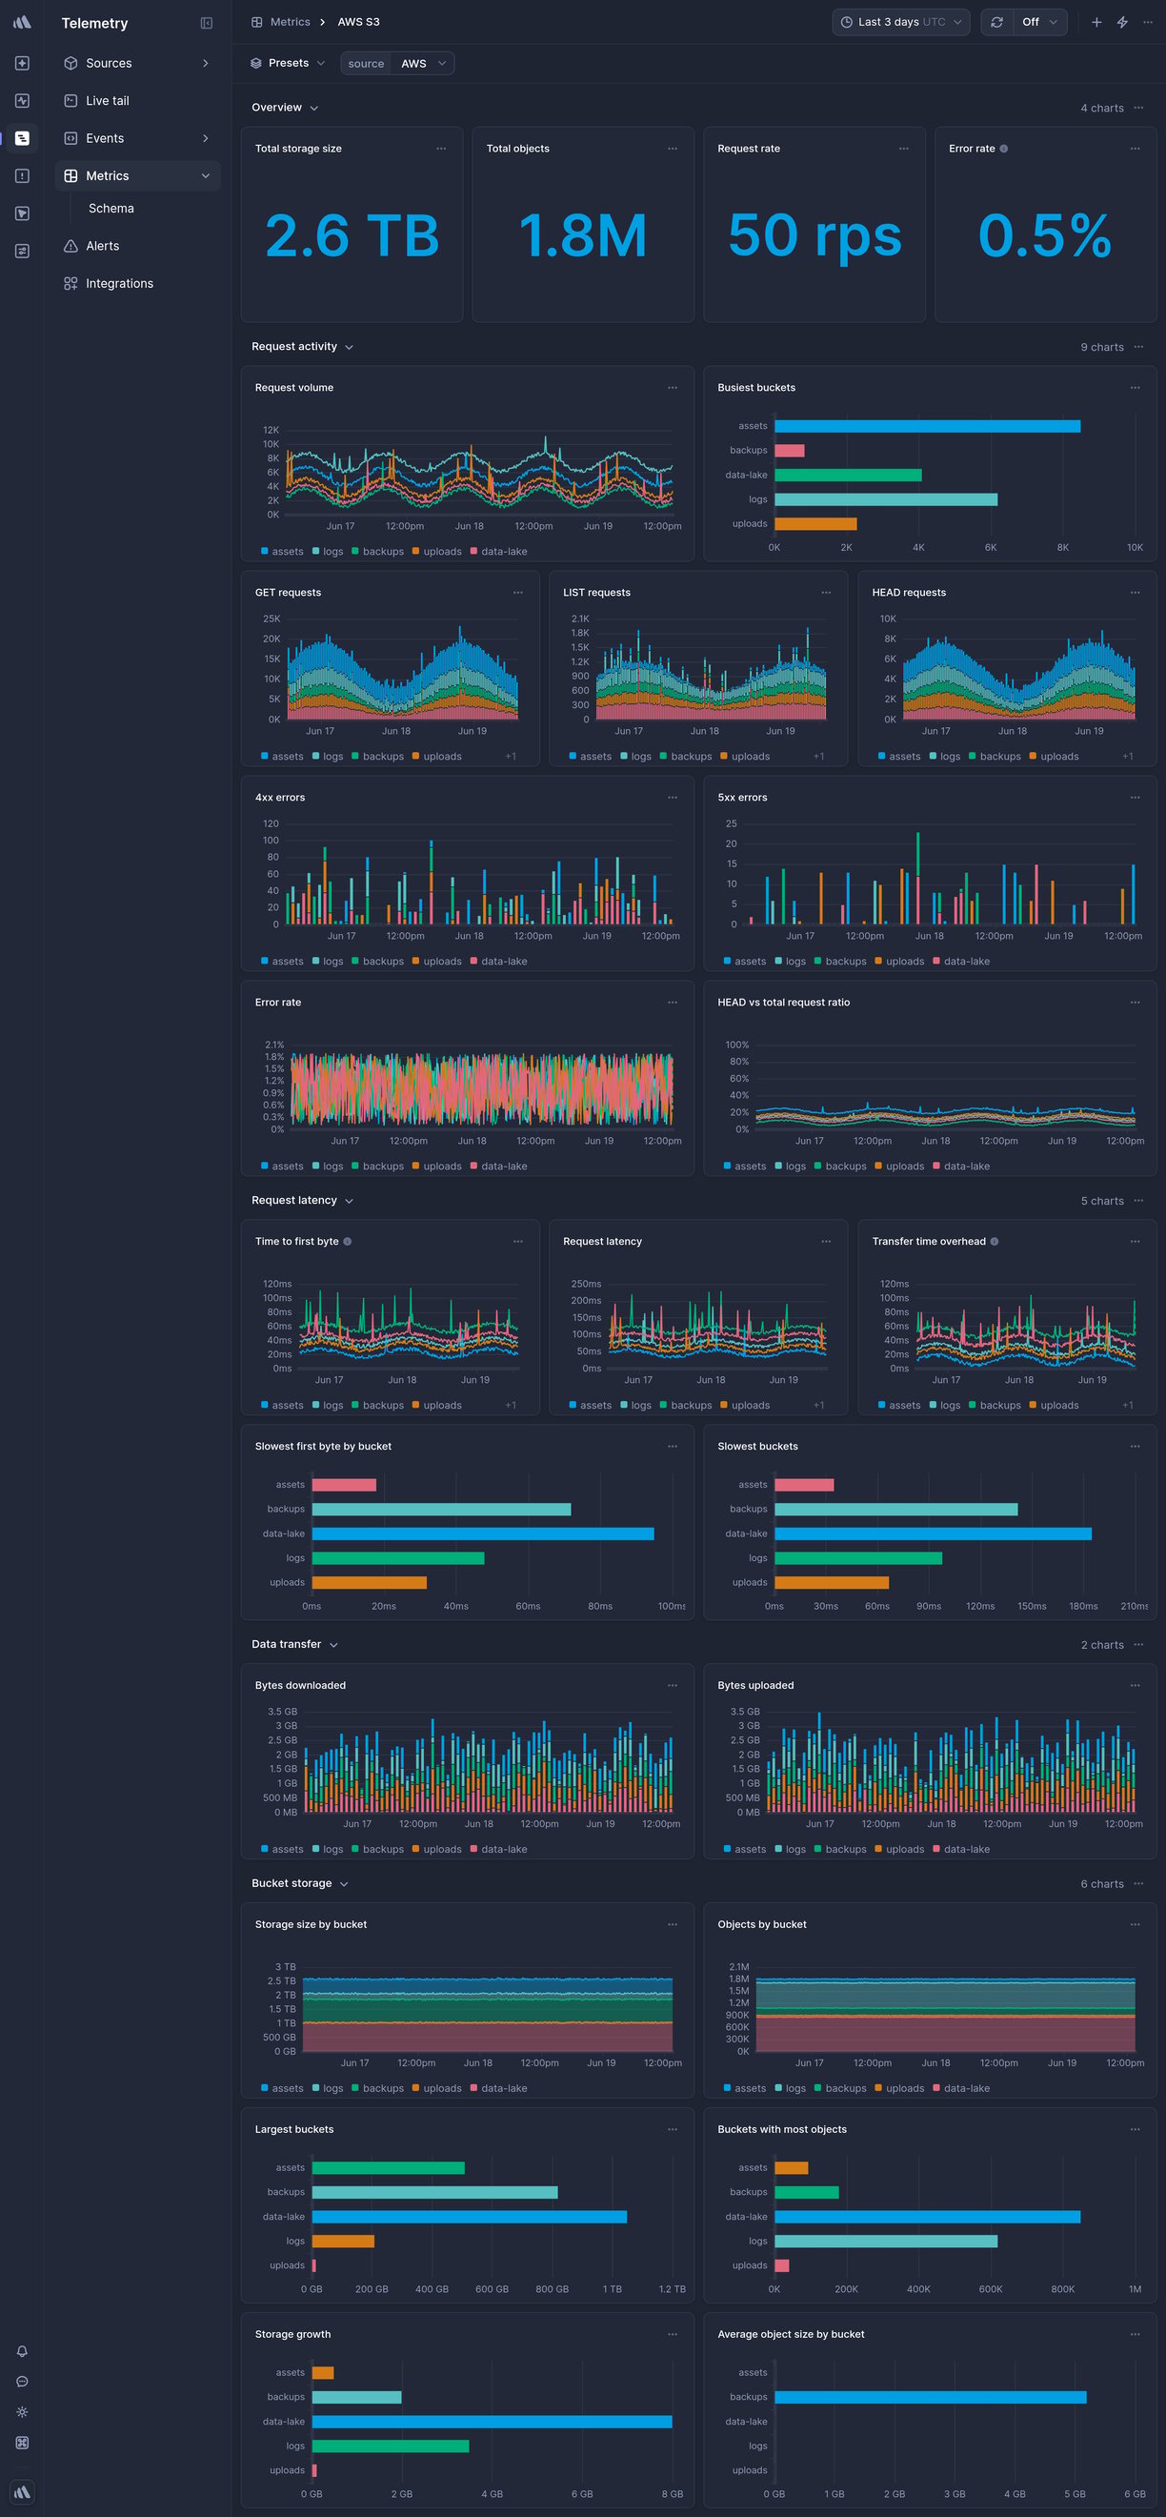
Task: Open the Storage growth chart options
Action: (x=672, y=2333)
